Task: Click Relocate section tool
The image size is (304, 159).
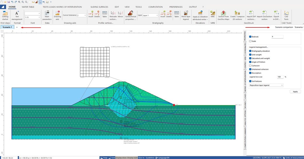Action: point(113,15)
